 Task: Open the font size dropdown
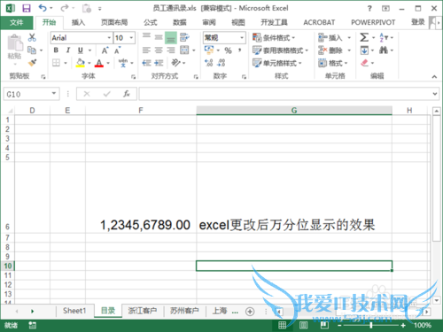tap(131, 38)
